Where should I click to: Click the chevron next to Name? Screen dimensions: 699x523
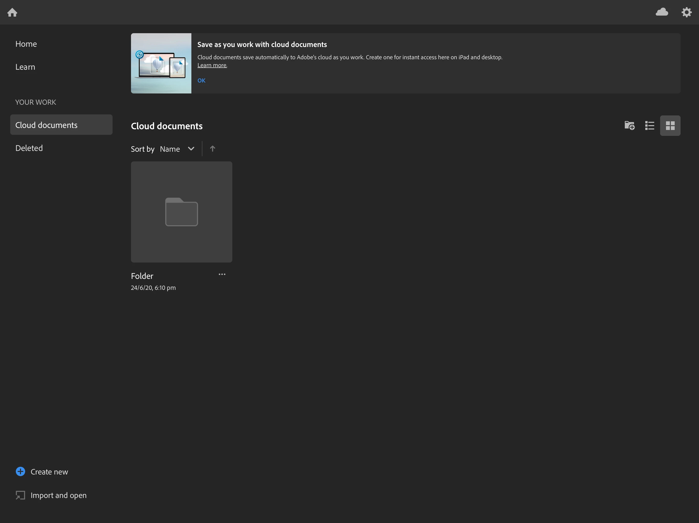click(x=191, y=149)
